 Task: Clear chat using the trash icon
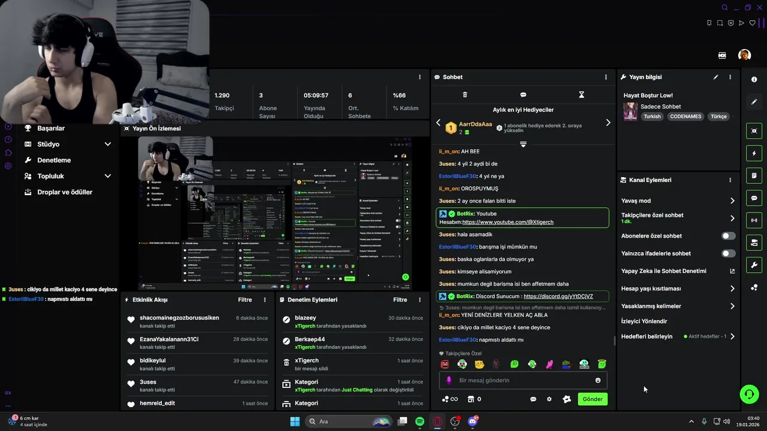(465, 95)
